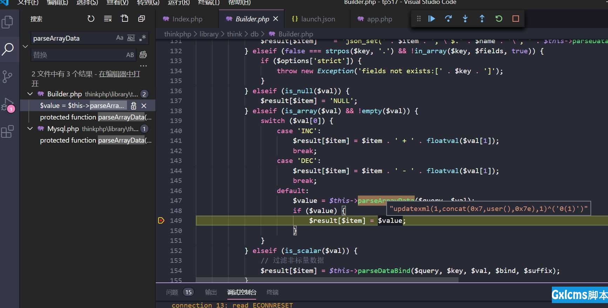Click the breakpoint marker on line 149
608x308 pixels.
161,220
